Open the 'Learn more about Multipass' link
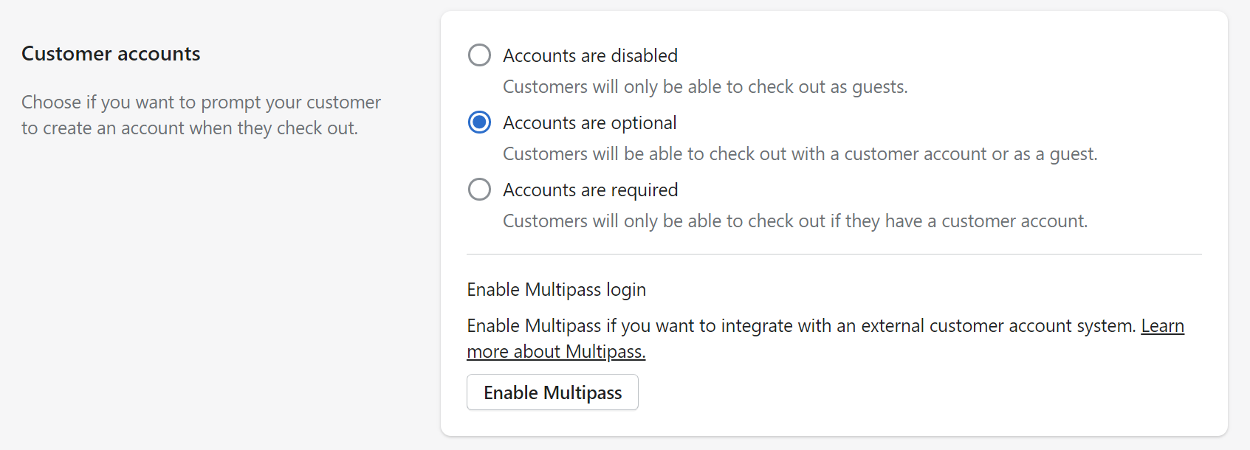This screenshot has width=1250, height=450. 555,352
